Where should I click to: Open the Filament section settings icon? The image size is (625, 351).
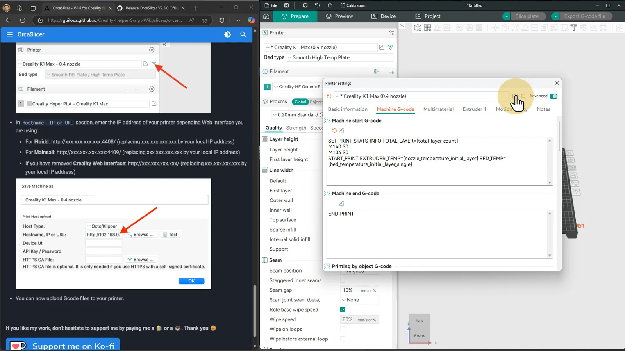[391, 71]
